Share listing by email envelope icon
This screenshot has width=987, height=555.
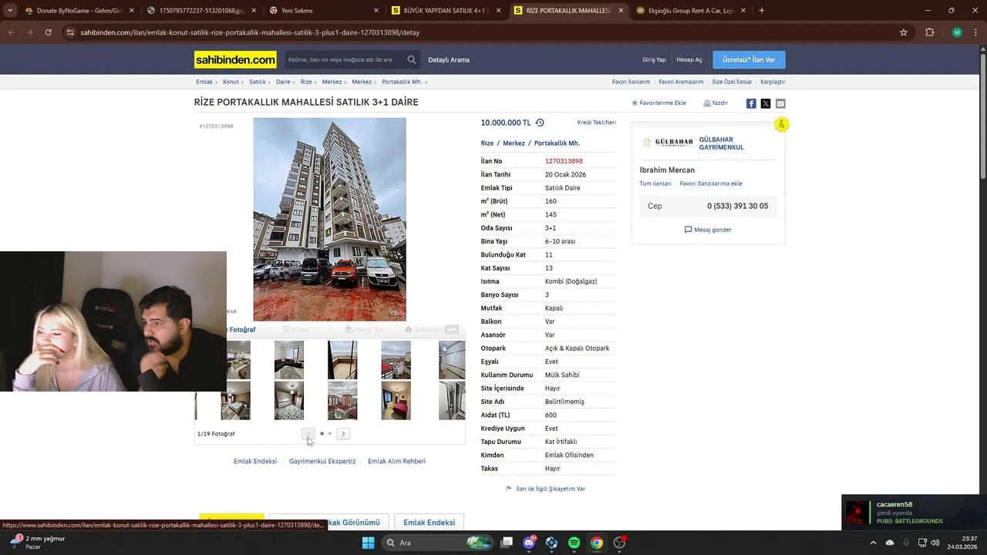[x=780, y=103]
